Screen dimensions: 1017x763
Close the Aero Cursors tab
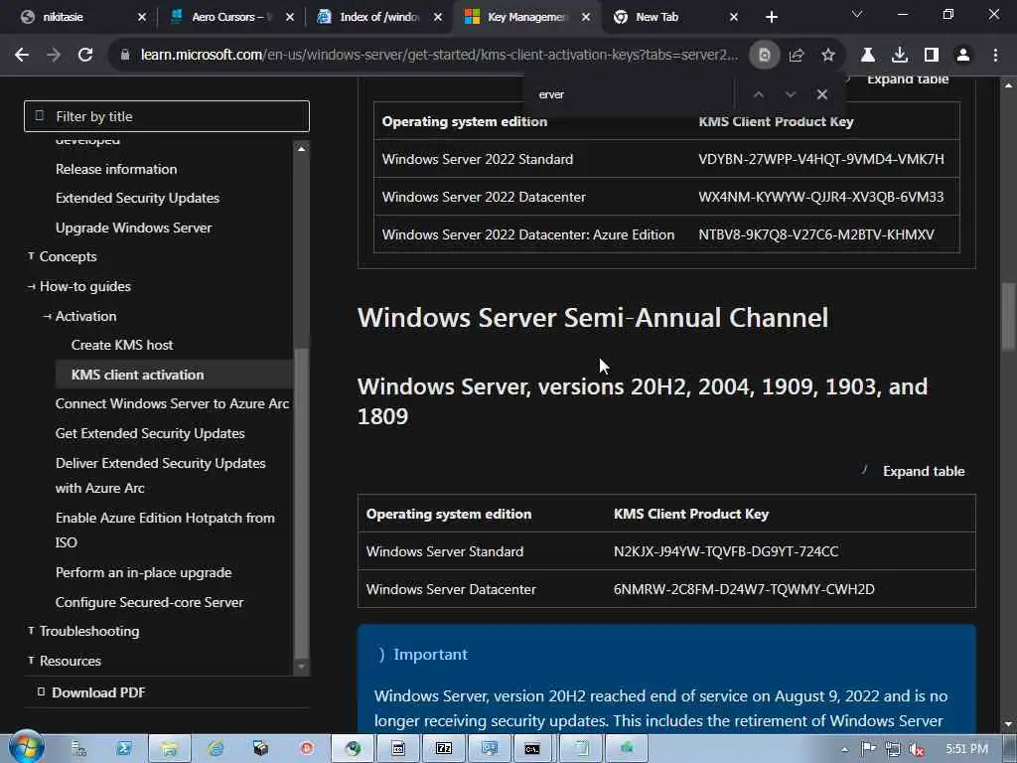(x=290, y=17)
